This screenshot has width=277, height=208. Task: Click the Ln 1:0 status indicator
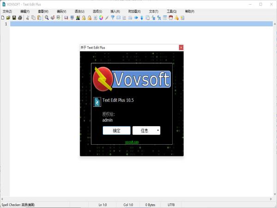[x=102, y=205]
